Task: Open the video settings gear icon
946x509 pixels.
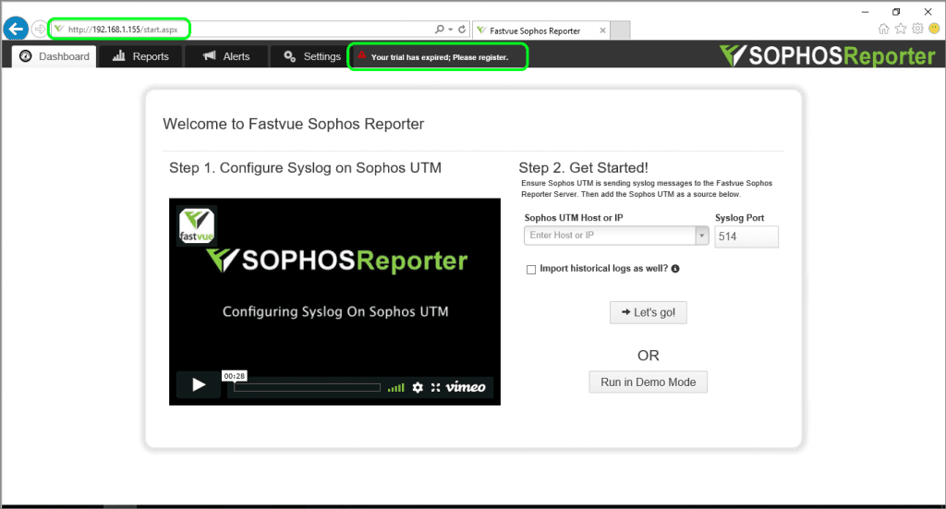Action: 418,387
